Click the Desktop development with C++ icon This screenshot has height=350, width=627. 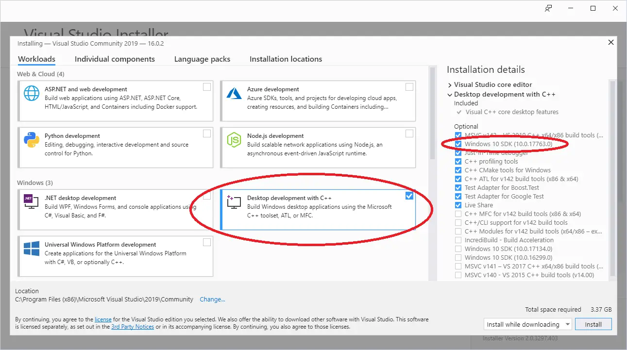(234, 202)
